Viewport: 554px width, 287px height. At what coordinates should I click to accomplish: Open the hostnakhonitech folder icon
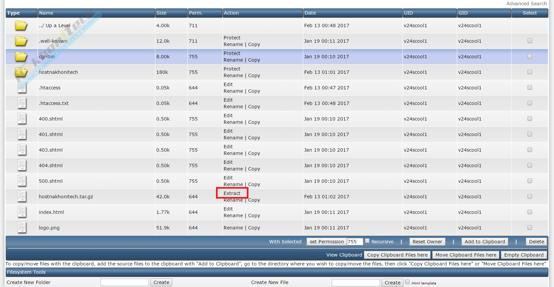coord(21,72)
